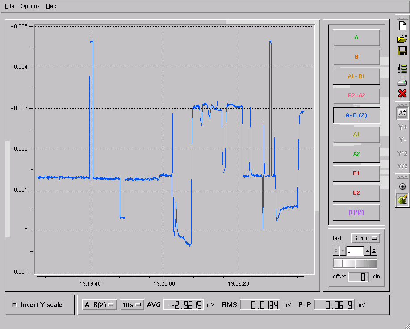This screenshot has width=410, height=329.
Task: Click the red X delete icon
Action: tap(402, 93)
